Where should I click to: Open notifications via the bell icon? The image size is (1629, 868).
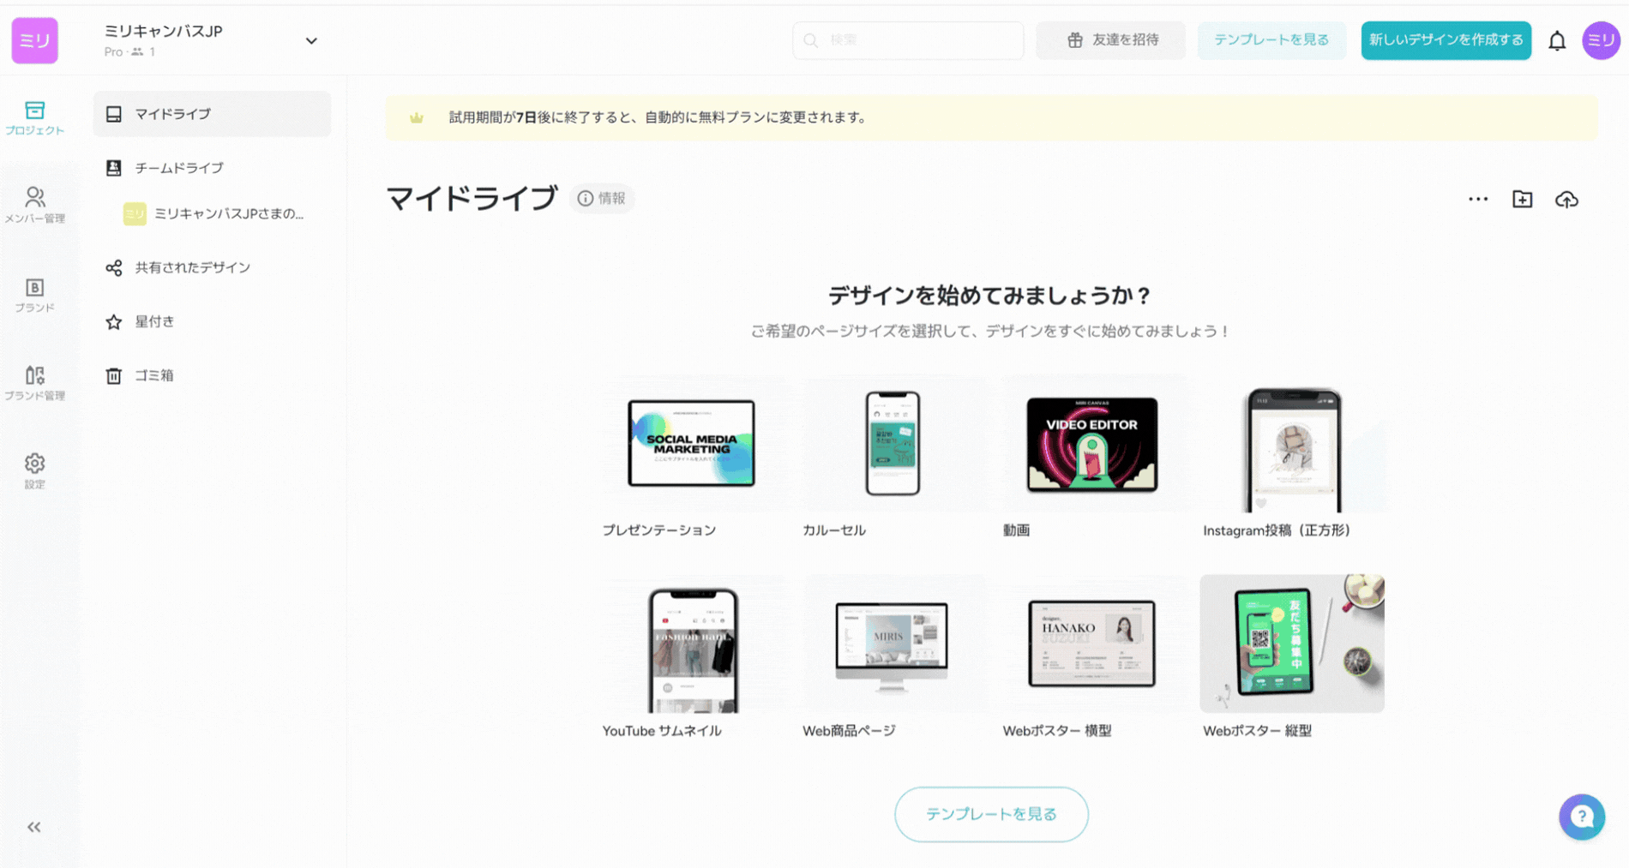click(1557, 40)
